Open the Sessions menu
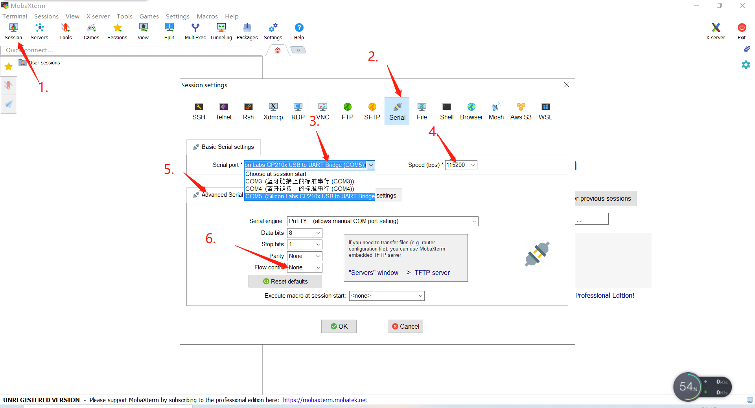This screenshot has height=408, width=755. [46, 16]
